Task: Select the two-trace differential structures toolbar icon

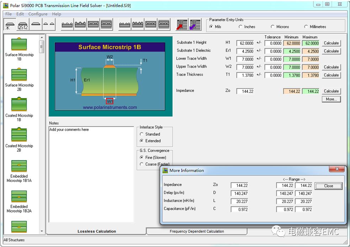Action: click(x=49, y=25)
